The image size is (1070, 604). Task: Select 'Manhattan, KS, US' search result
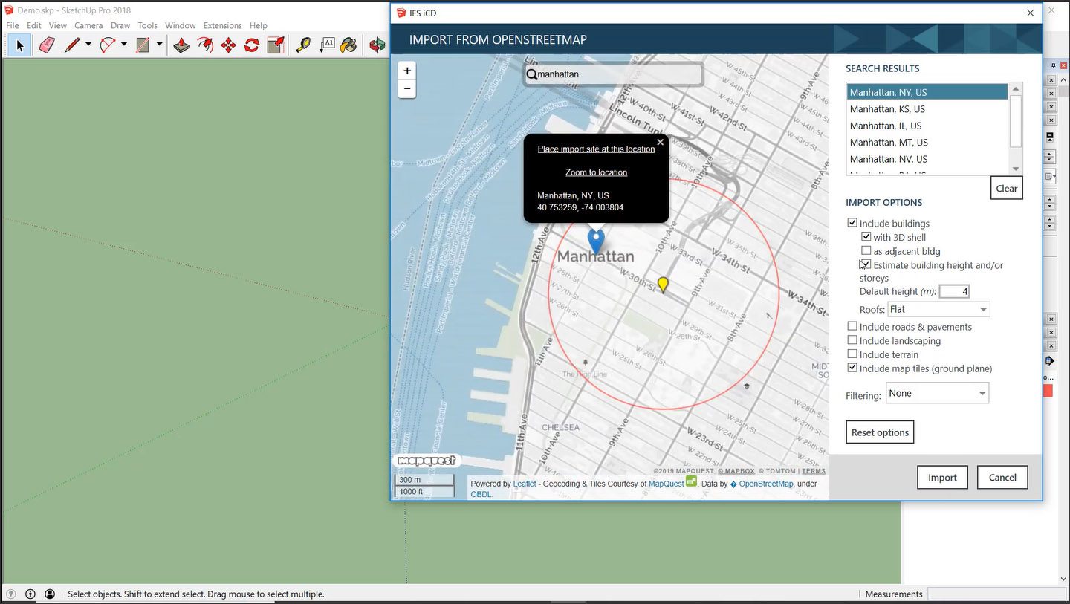click(927, 109)
